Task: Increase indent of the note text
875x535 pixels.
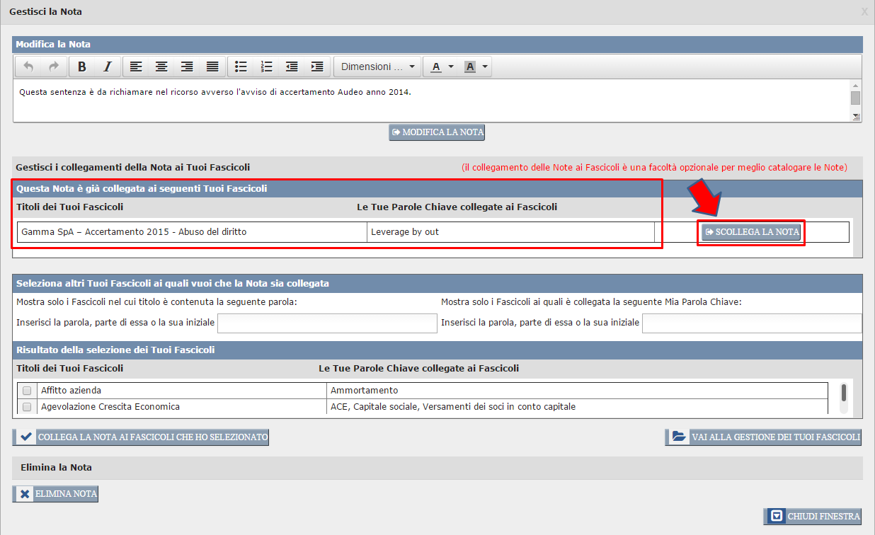Action: [x=317, y=67]
